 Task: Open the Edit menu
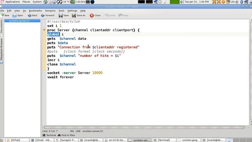pyautogui.click(x=9, y=11)
